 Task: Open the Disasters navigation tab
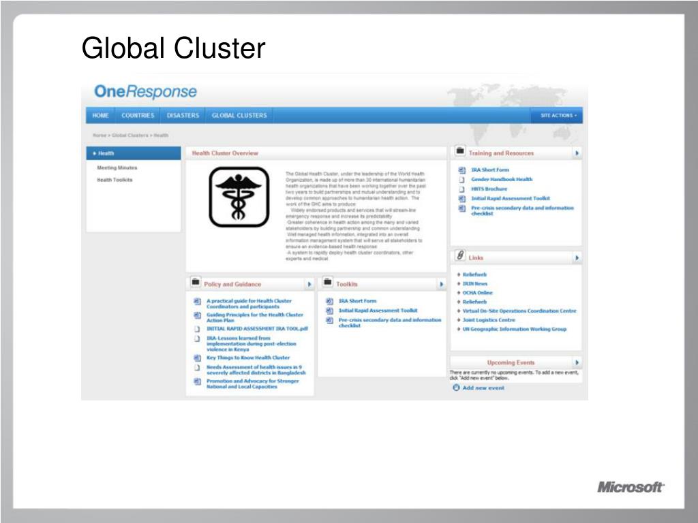(x=183, y=115)
